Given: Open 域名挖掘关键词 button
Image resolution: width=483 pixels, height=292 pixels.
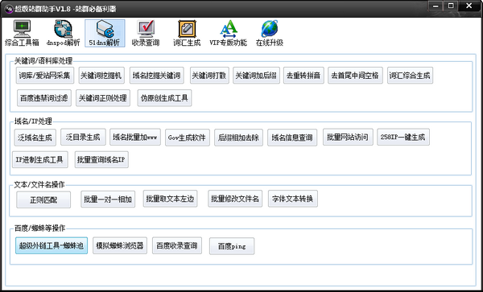Looking at the screenshot, I should coord(157,76).
